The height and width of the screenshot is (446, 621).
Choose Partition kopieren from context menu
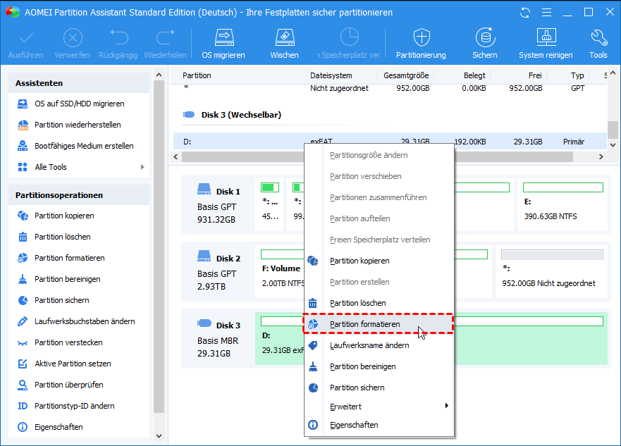click(379, 261)
